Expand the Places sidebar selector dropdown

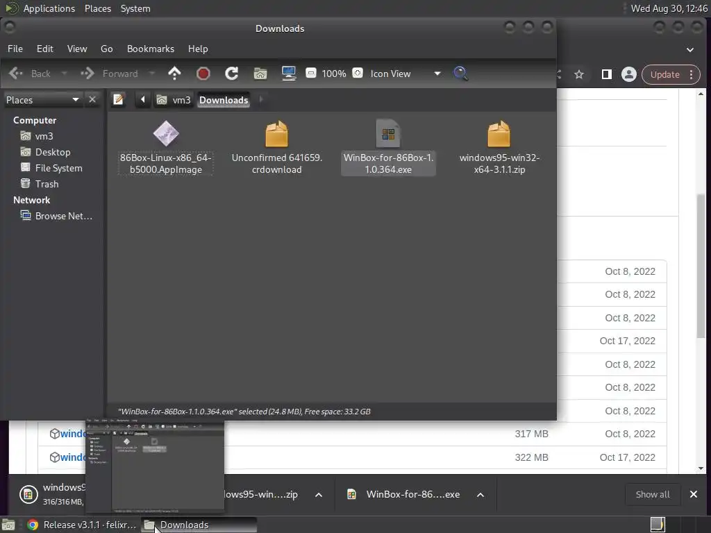click(x=42, y=100)
